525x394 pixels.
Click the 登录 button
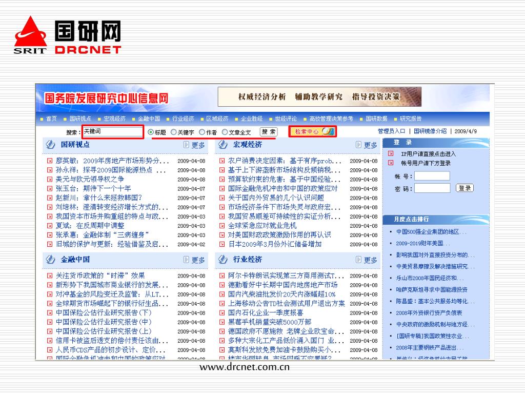465,188
